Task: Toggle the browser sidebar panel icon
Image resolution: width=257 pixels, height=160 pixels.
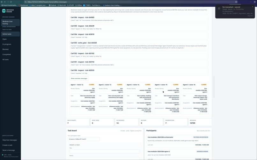Action: 2,2
